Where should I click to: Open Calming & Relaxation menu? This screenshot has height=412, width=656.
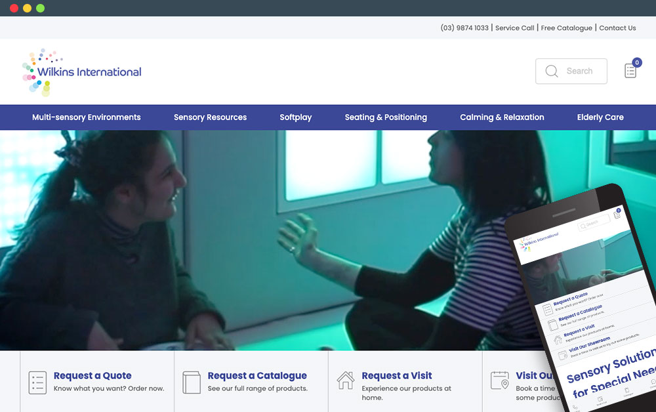tap(502, 117)
